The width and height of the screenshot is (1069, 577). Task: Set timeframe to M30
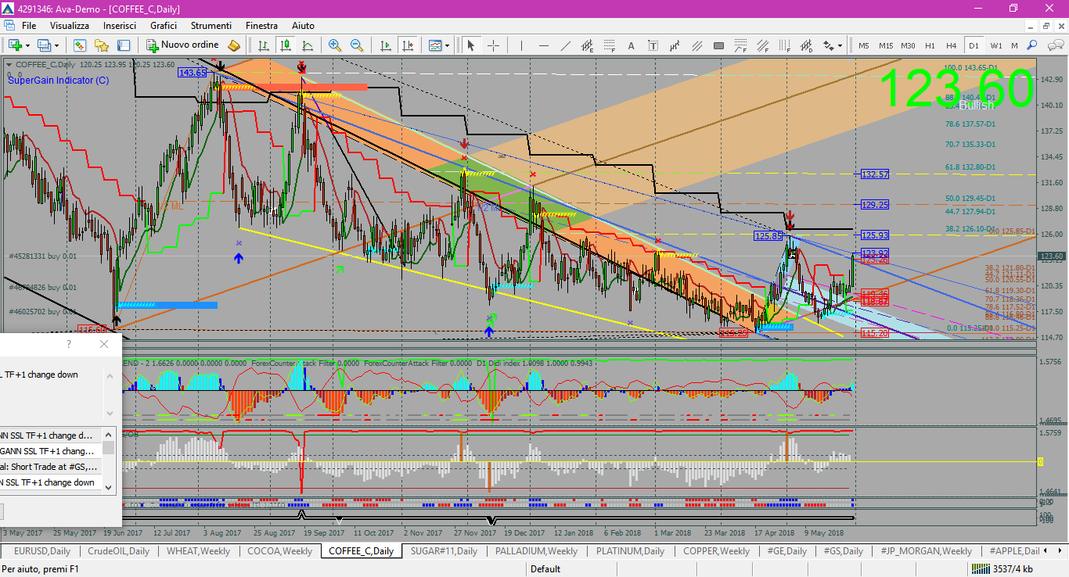pos(908,45)
